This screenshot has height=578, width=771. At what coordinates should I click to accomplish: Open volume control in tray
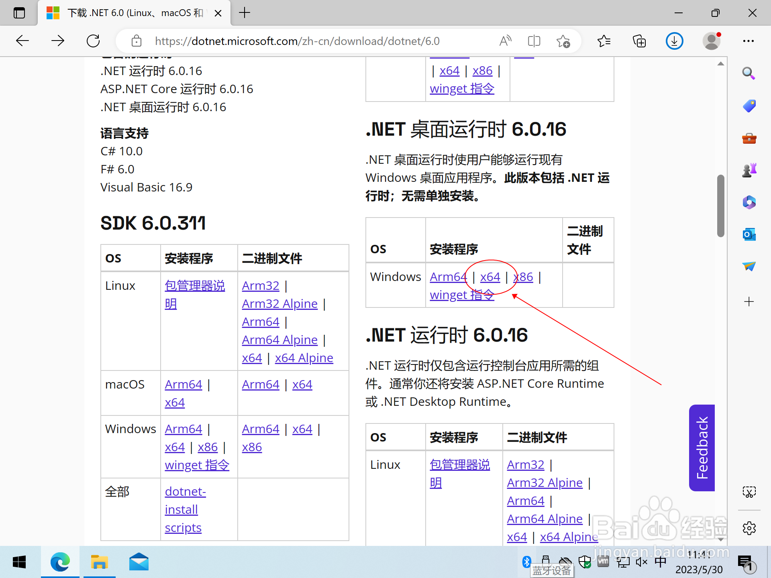click(x=642, y=562)
